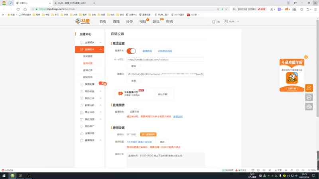Open the 分类 nav item
This screenshot has width=319, height=179.
click(129, 21)
